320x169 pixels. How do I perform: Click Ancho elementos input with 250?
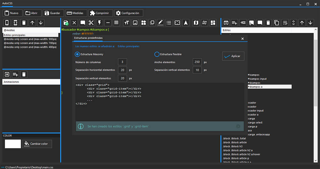(x=197, y=62)
